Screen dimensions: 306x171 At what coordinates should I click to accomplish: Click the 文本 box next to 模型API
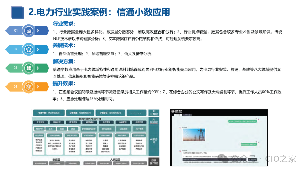pyautogui.click(x=51, y=129)
